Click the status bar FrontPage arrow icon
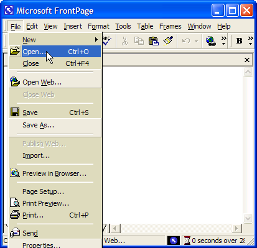Viewport: 257px width, 248px height. (x=174, y=241)
